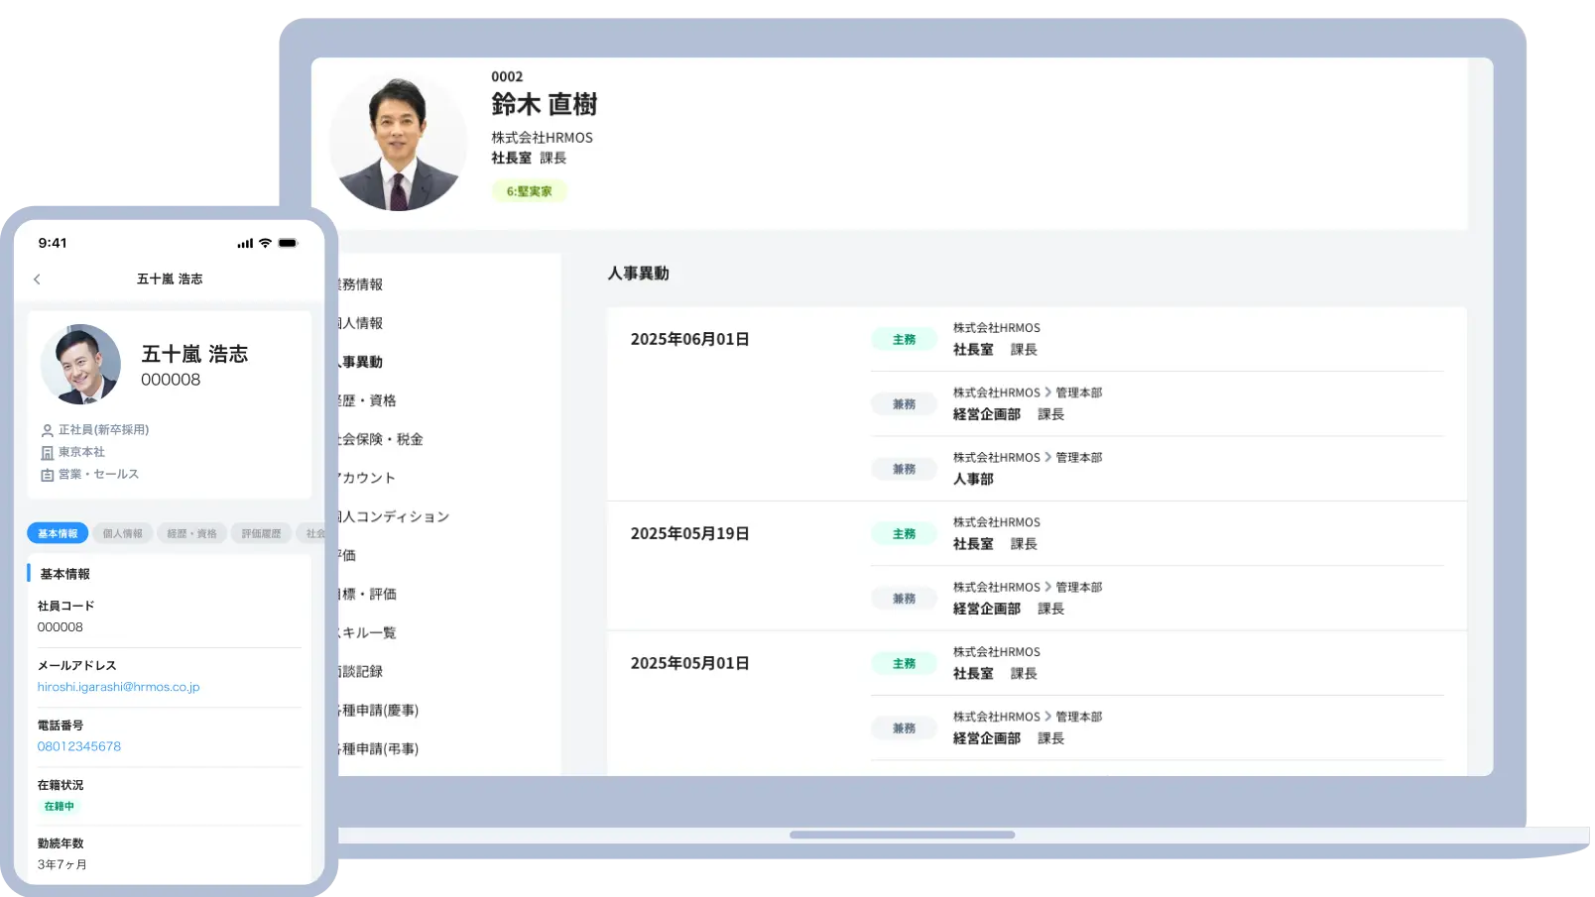The image size is (1595, 897).
Task: Toggle the 兼務 badge beside 経営企画部 課長
Action: 904,403
